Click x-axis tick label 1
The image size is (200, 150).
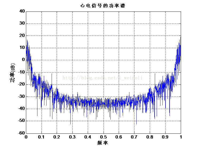(181, 137)
